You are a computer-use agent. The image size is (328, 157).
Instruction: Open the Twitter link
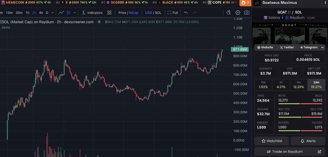point(287,47)
